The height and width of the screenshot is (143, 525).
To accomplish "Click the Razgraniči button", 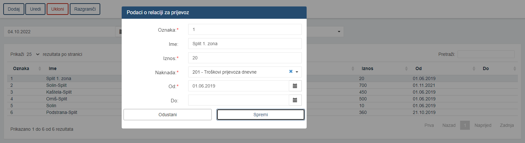I will [x=85, y=9].
